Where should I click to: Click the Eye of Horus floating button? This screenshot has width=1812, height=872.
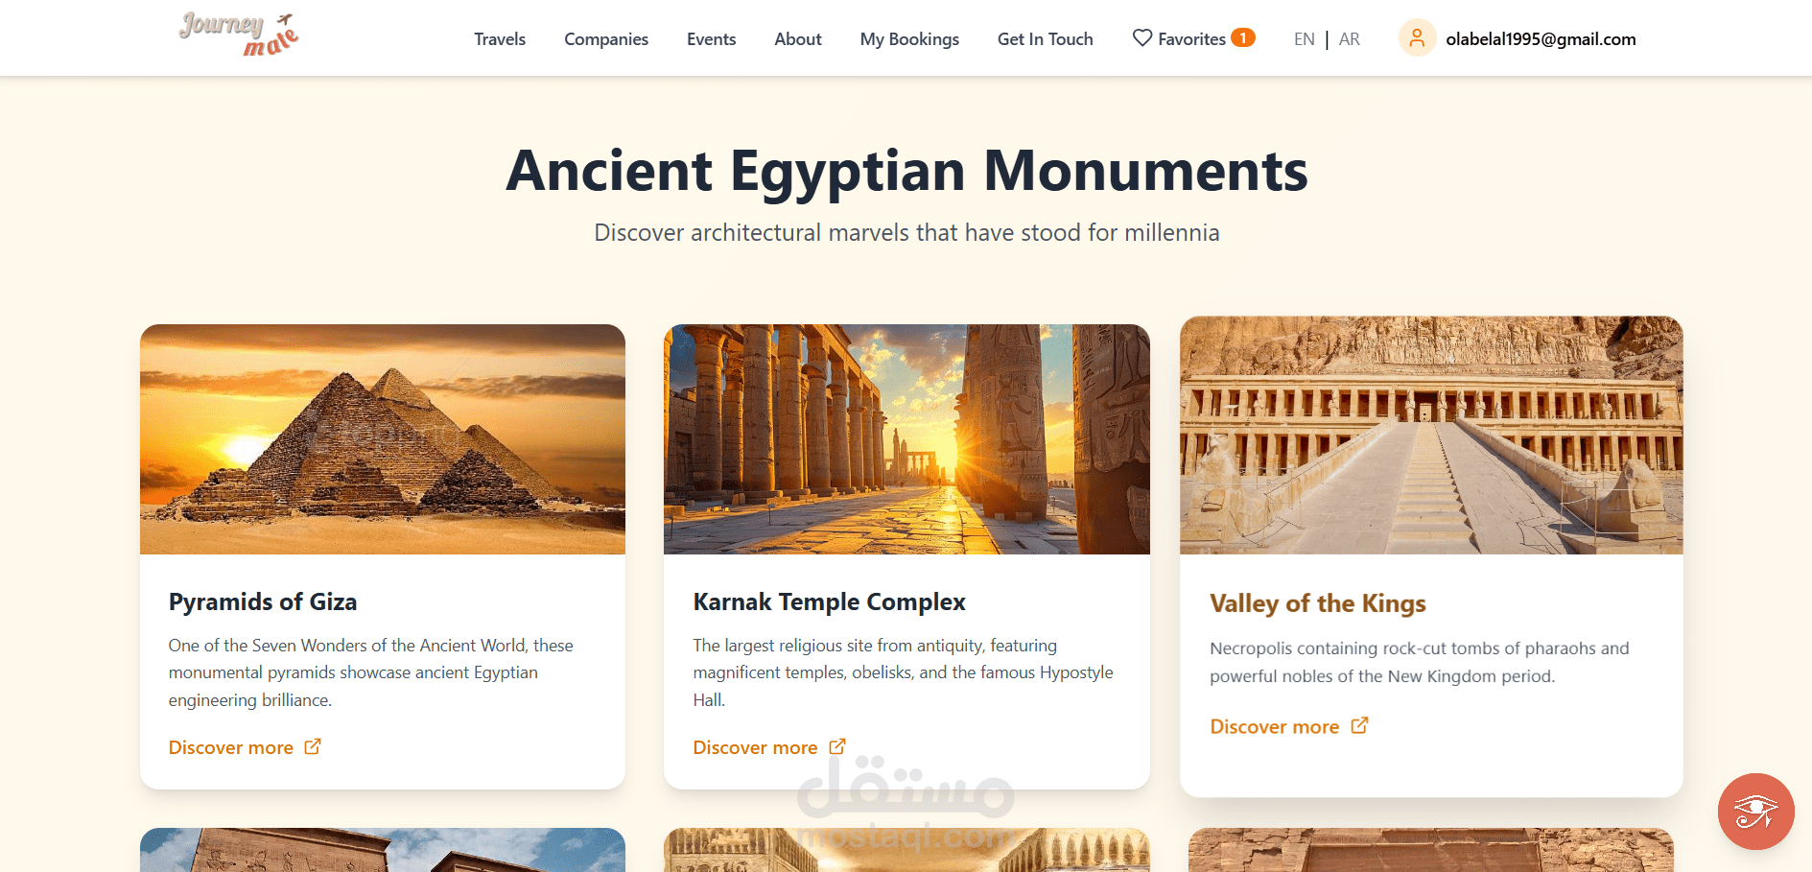tap(1755, 812)
